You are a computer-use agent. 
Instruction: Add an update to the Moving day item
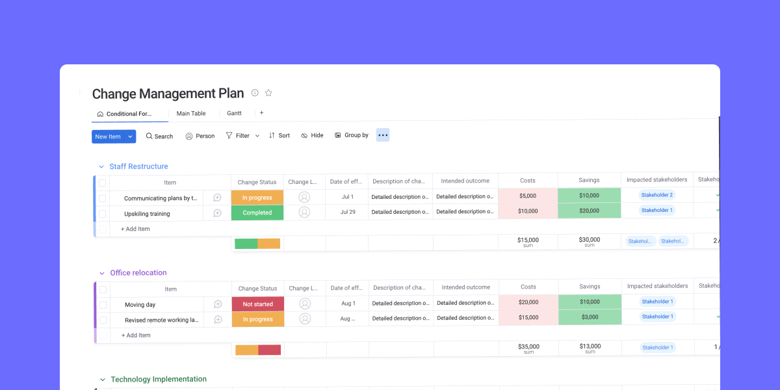pyautogui.click(x=217, y=304)
